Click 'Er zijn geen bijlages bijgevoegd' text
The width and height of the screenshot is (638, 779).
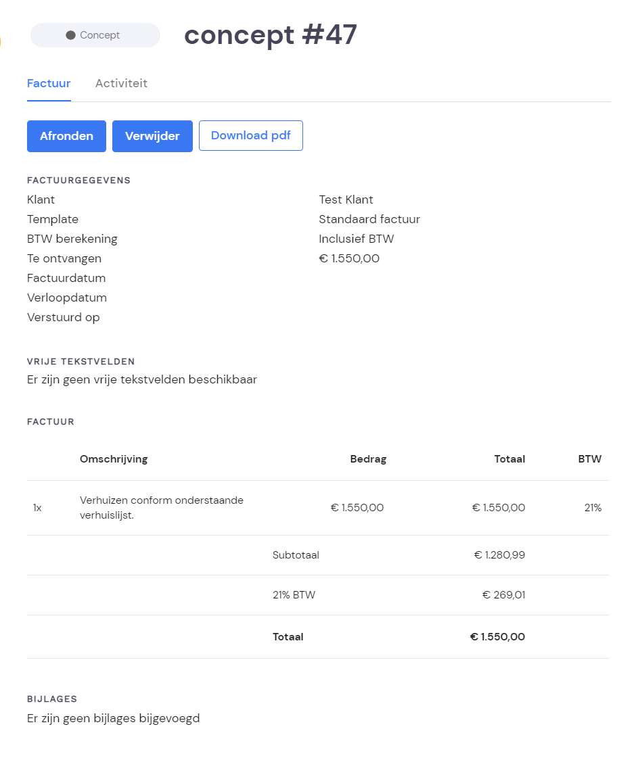pos(113,718)
